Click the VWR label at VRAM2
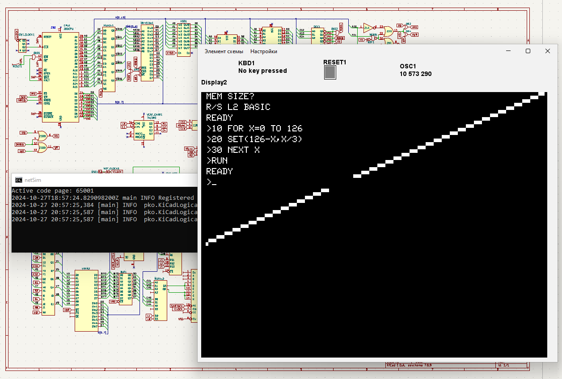The height and width of the screenshot is (379, 562). (67, 310)
